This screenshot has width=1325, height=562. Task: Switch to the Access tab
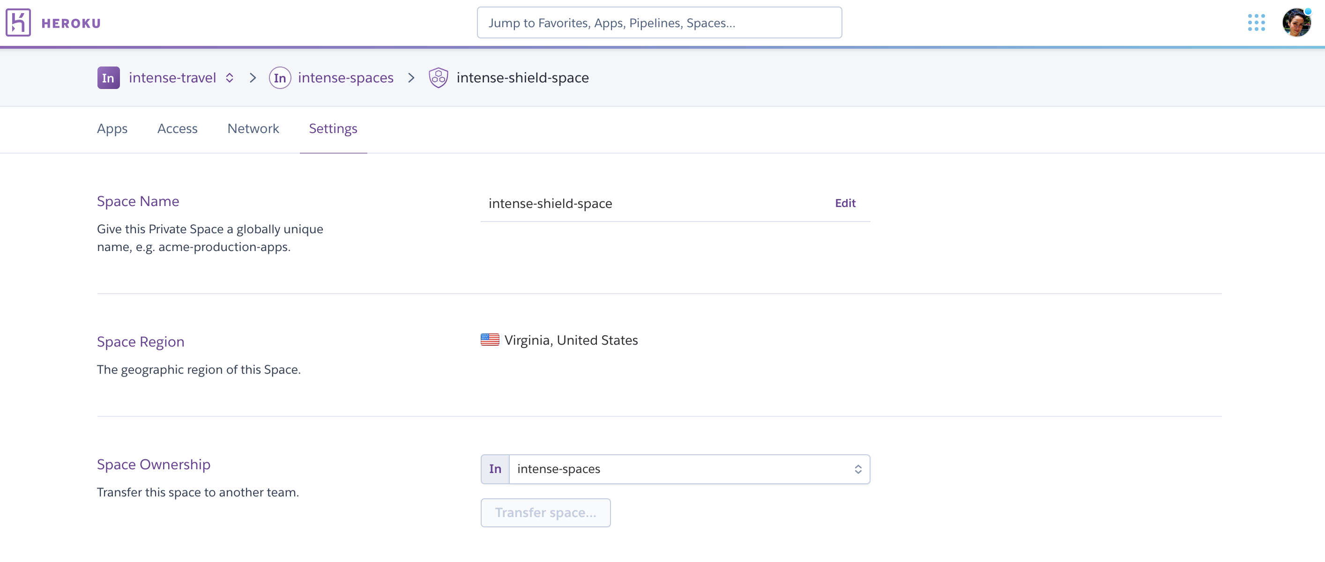pos(178,128)
